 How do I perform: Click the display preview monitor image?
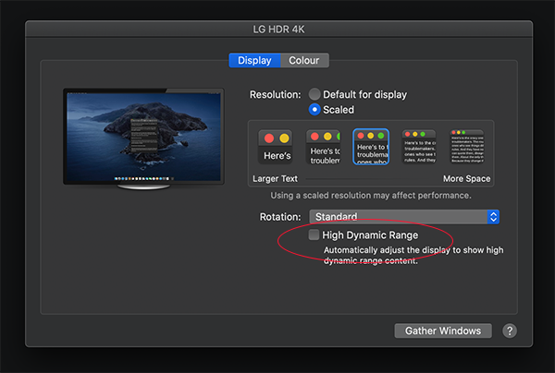[143, 138]
